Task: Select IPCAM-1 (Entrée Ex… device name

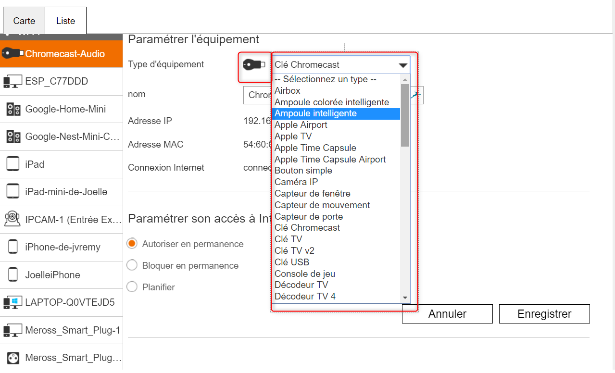Action: point(73,220)
